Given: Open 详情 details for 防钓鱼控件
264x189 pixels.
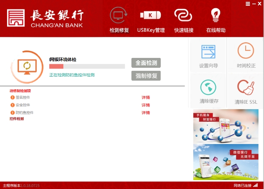Looking at the screenshot, I should pyautogui.click(x=145, y=113).
